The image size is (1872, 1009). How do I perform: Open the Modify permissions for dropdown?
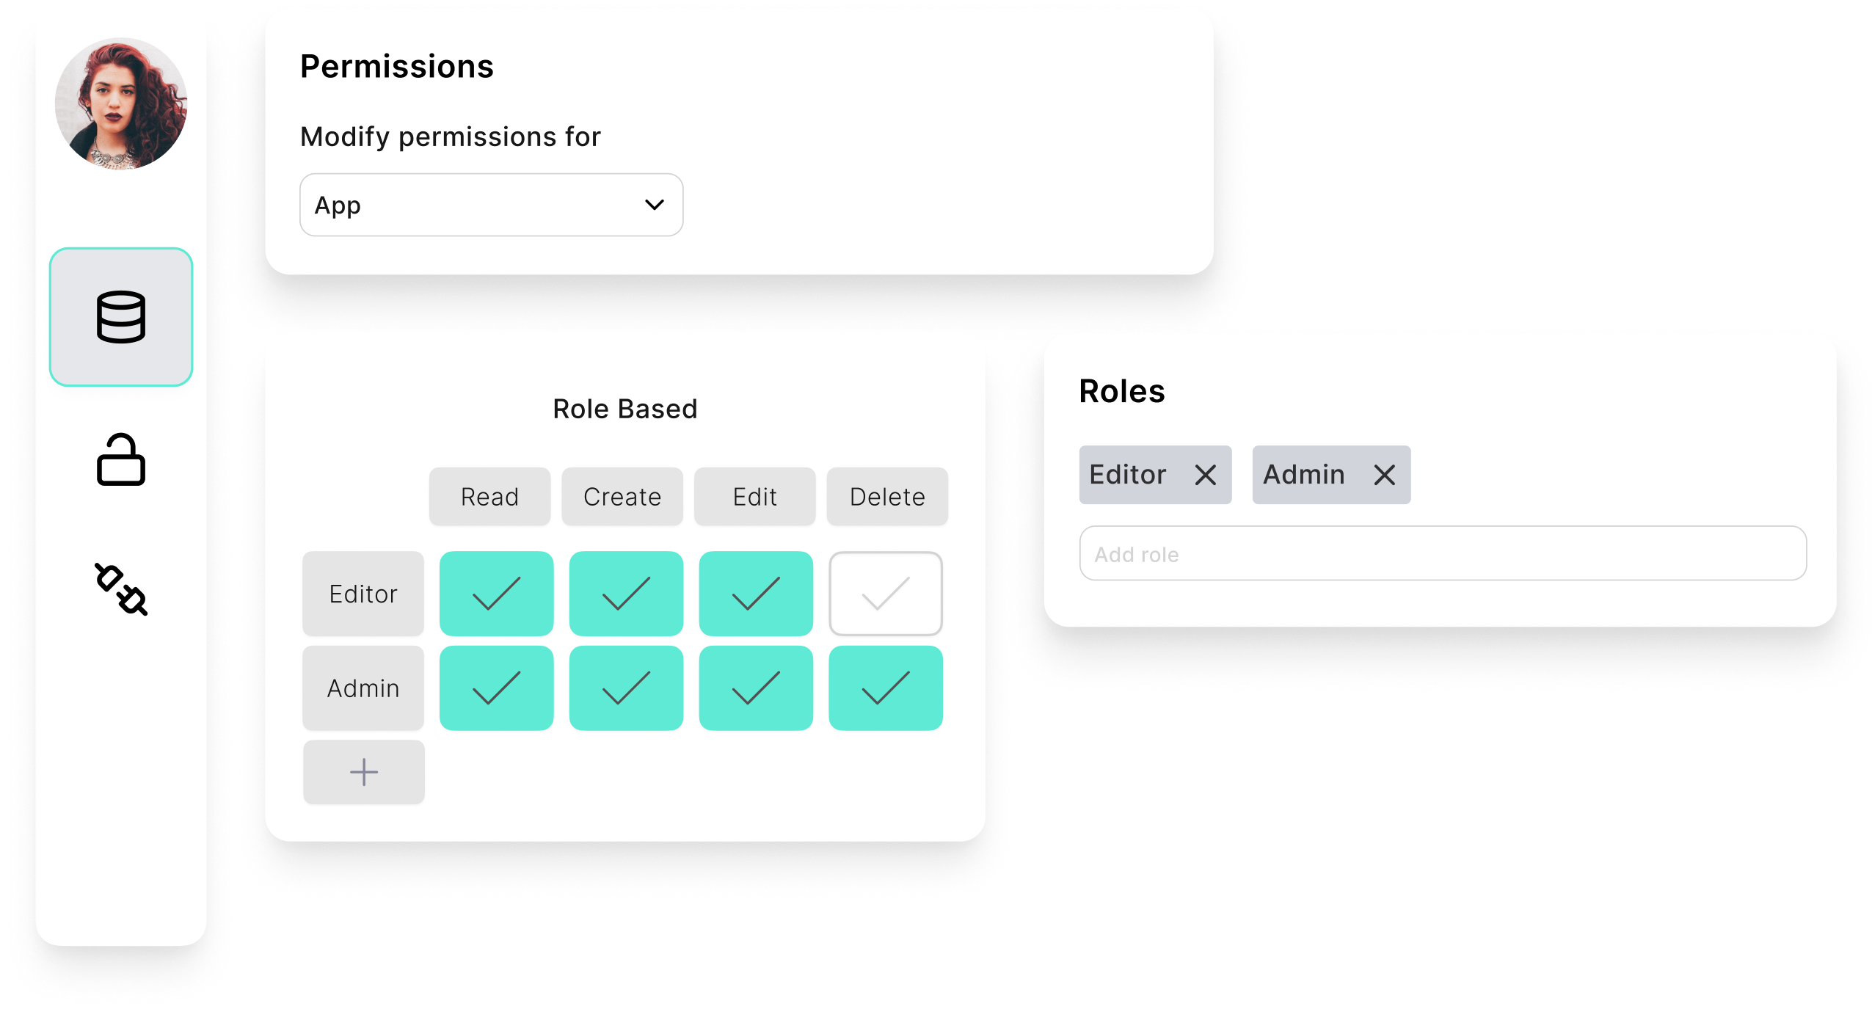tap(490, 205)
